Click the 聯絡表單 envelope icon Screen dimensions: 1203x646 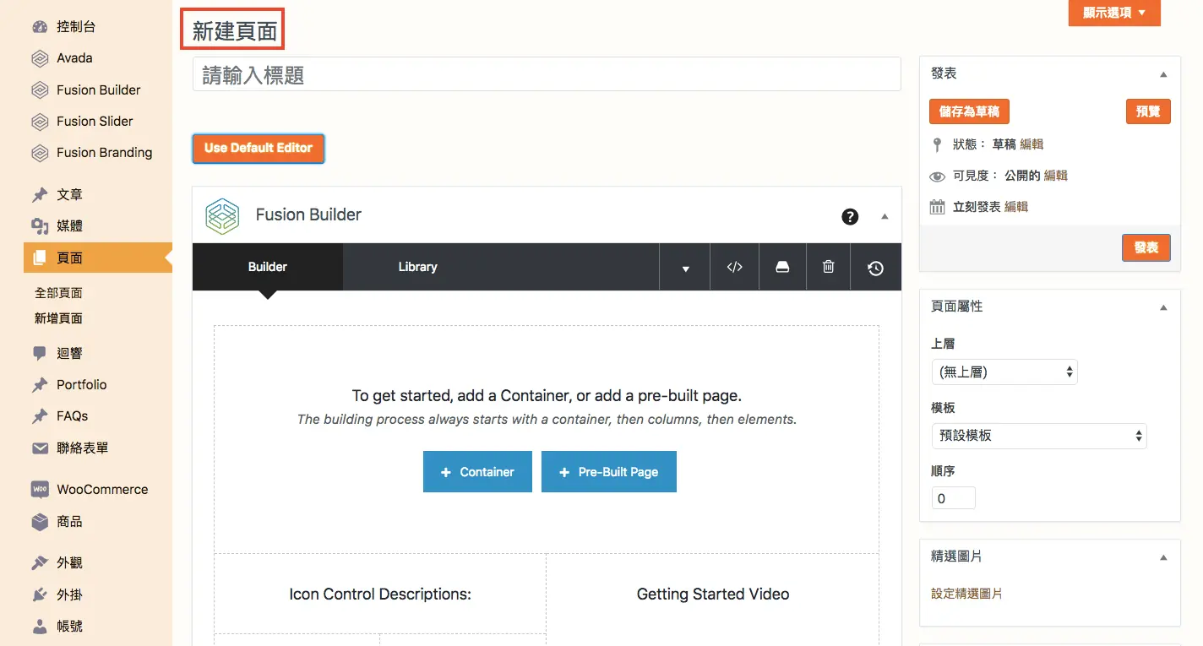[x=40, y=448]
